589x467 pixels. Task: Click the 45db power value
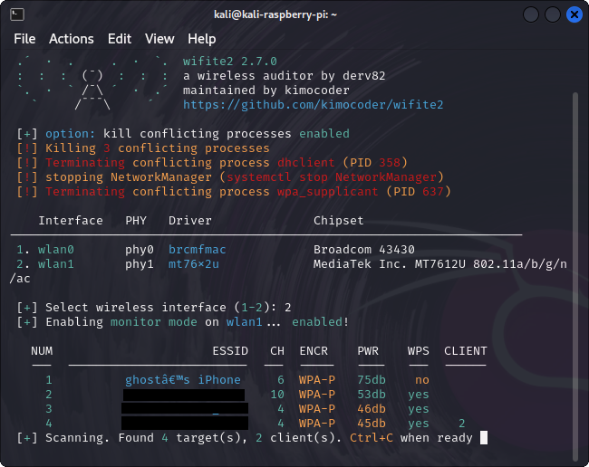point(372,424)
